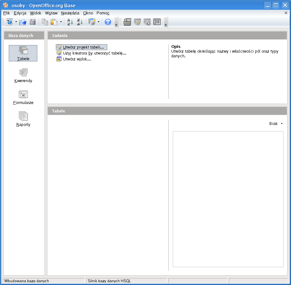This screenshot has width=291, height=285.
Task: Click the empty table preview pane
Action: (x=228, y=199)
